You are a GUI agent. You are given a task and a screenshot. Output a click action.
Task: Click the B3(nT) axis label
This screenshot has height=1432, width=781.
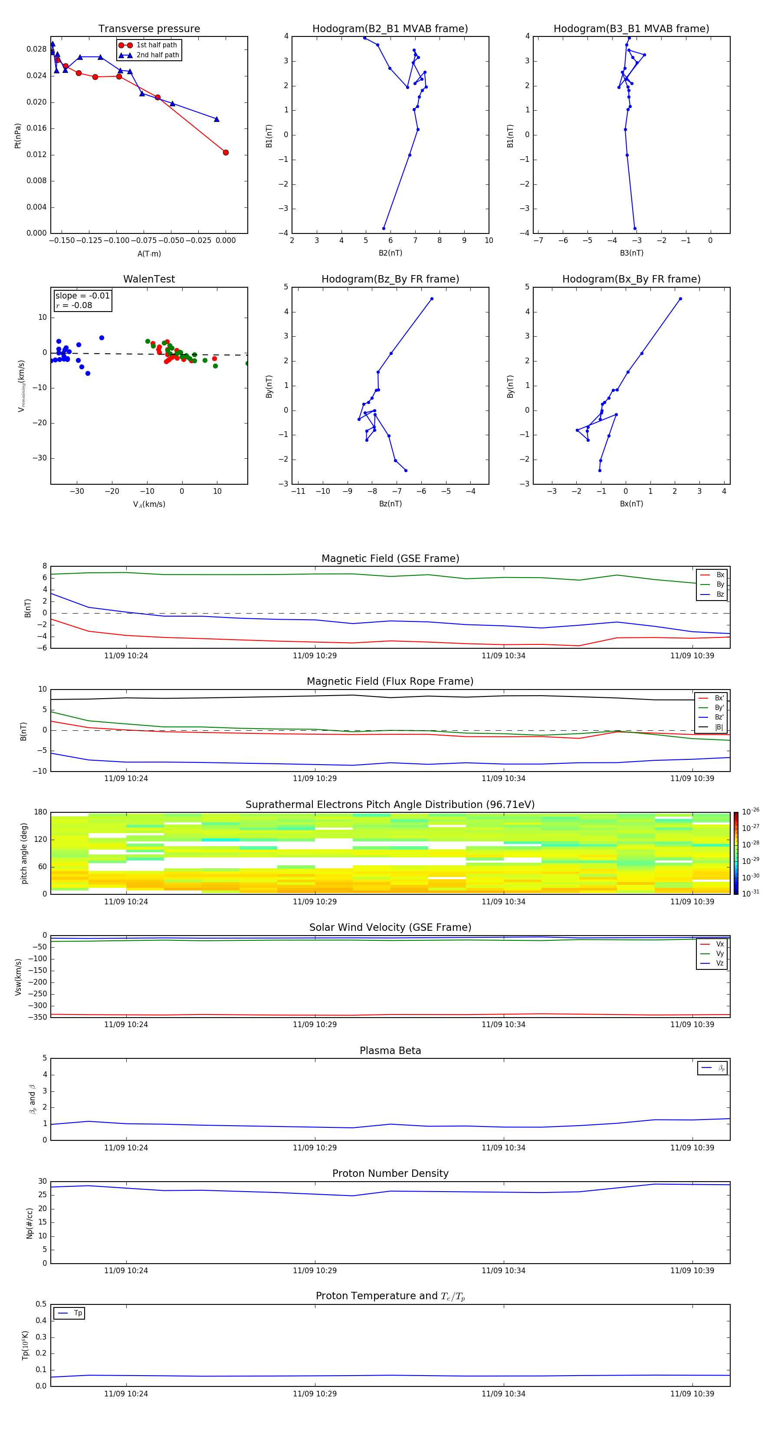coord(631,253)
